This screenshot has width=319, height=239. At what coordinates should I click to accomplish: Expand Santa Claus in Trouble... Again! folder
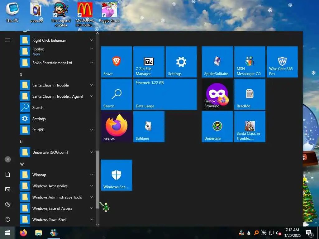click(92, 96)
